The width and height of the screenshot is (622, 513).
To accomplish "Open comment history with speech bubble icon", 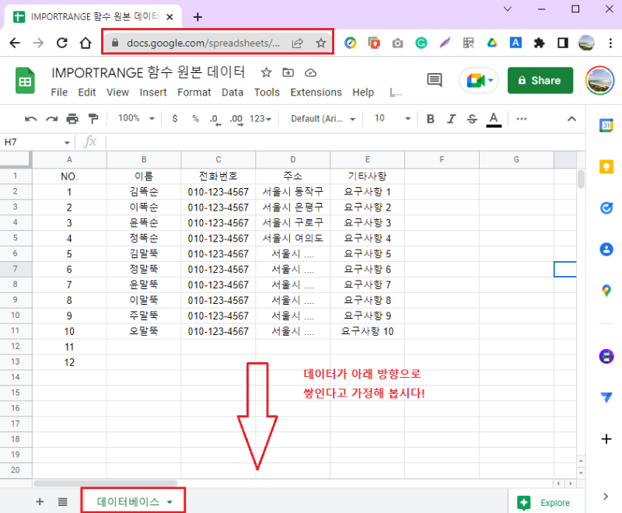I will pyautogui.click(x=434, y=80).
